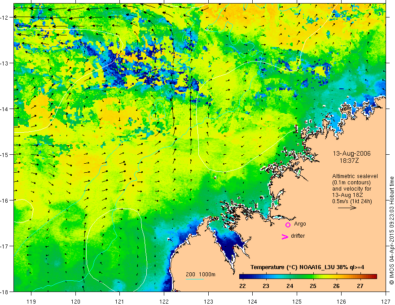Click the IMOS copyright timestamp text

391,231
